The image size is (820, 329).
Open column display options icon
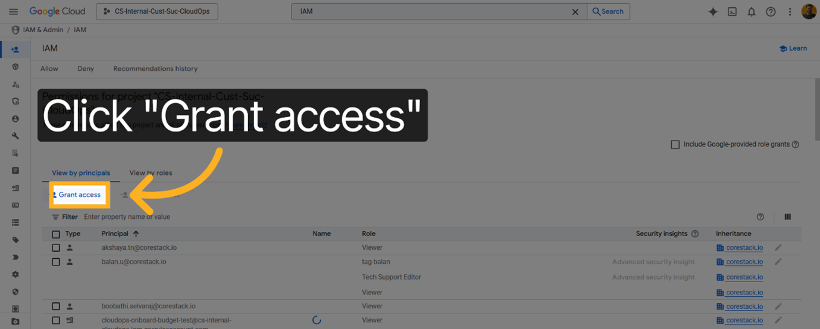pos(788,217)
